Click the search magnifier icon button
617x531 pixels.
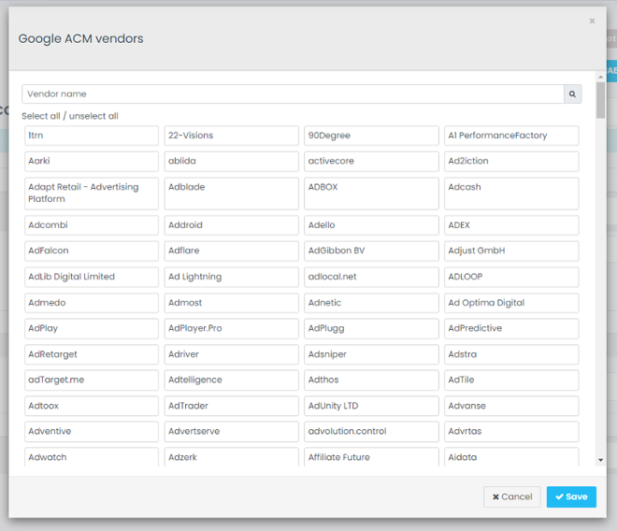click(572, 94)
